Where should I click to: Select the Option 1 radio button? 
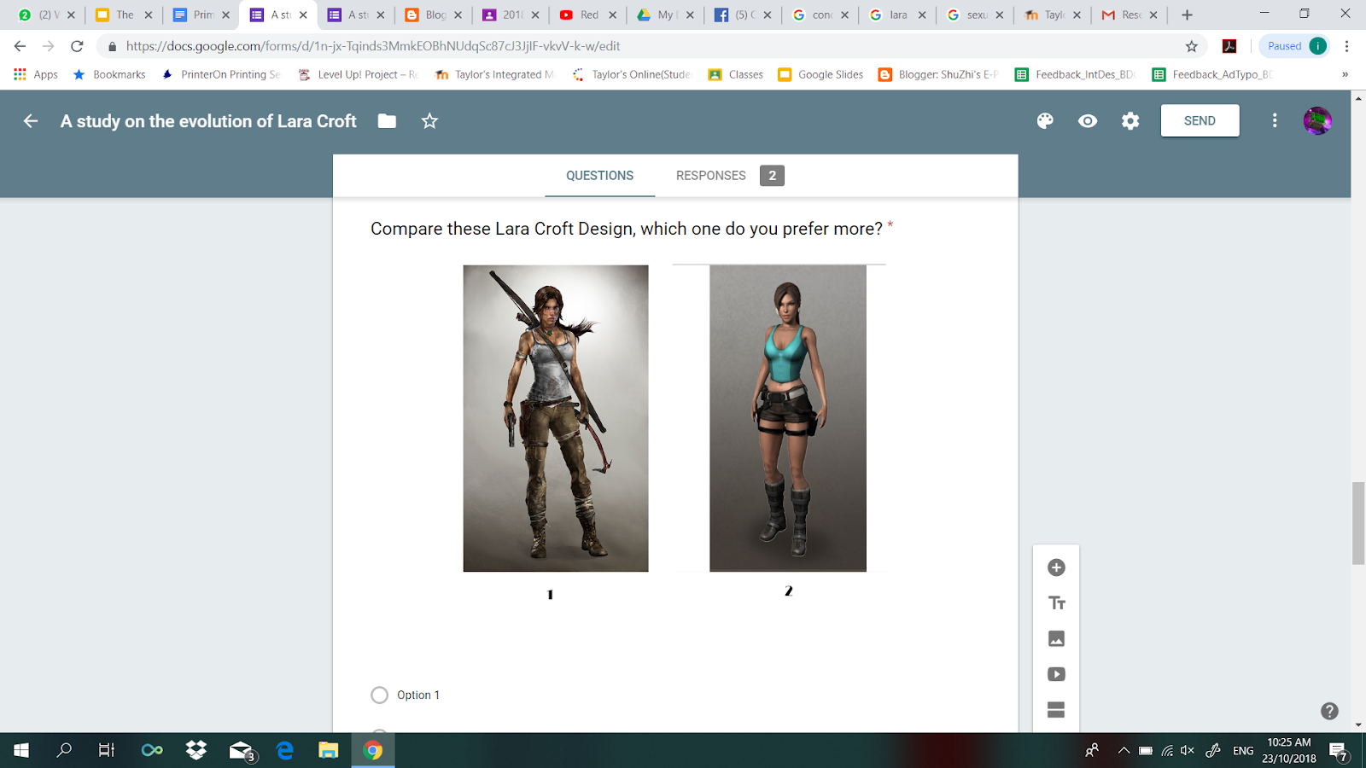tap(379, 695)
